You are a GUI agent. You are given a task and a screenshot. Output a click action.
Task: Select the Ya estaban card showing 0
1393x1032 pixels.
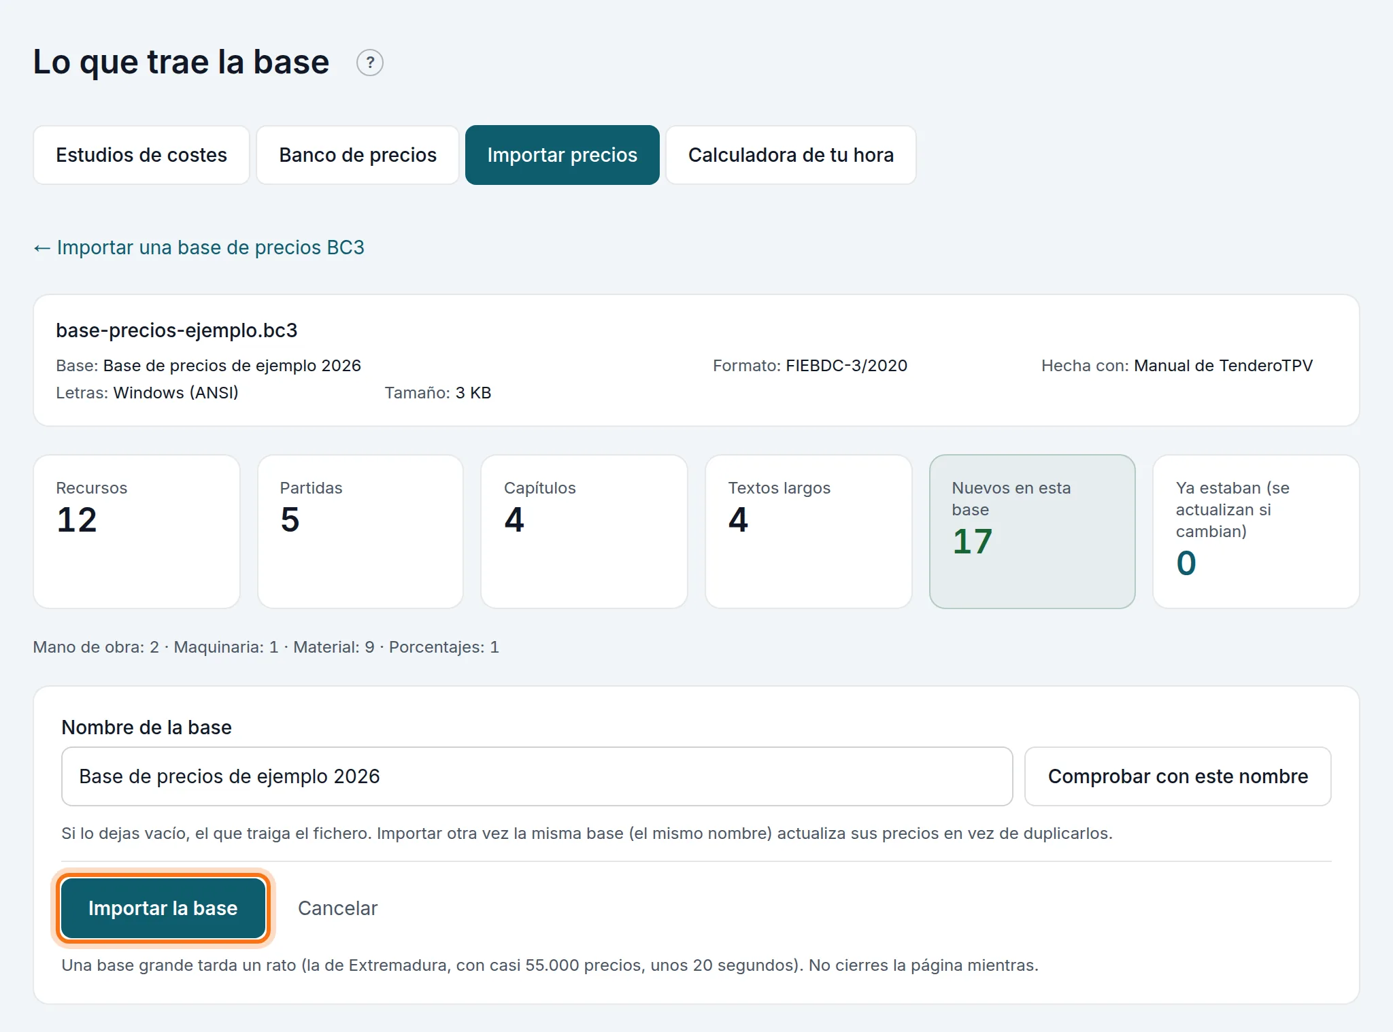tap(1256, 532)
